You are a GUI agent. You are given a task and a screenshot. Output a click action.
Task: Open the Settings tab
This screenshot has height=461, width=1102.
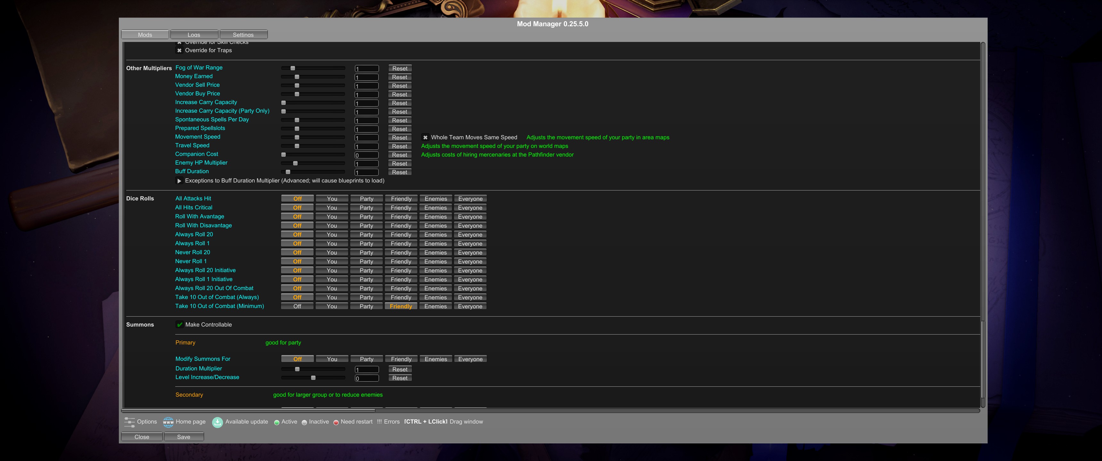pos(243,35)
